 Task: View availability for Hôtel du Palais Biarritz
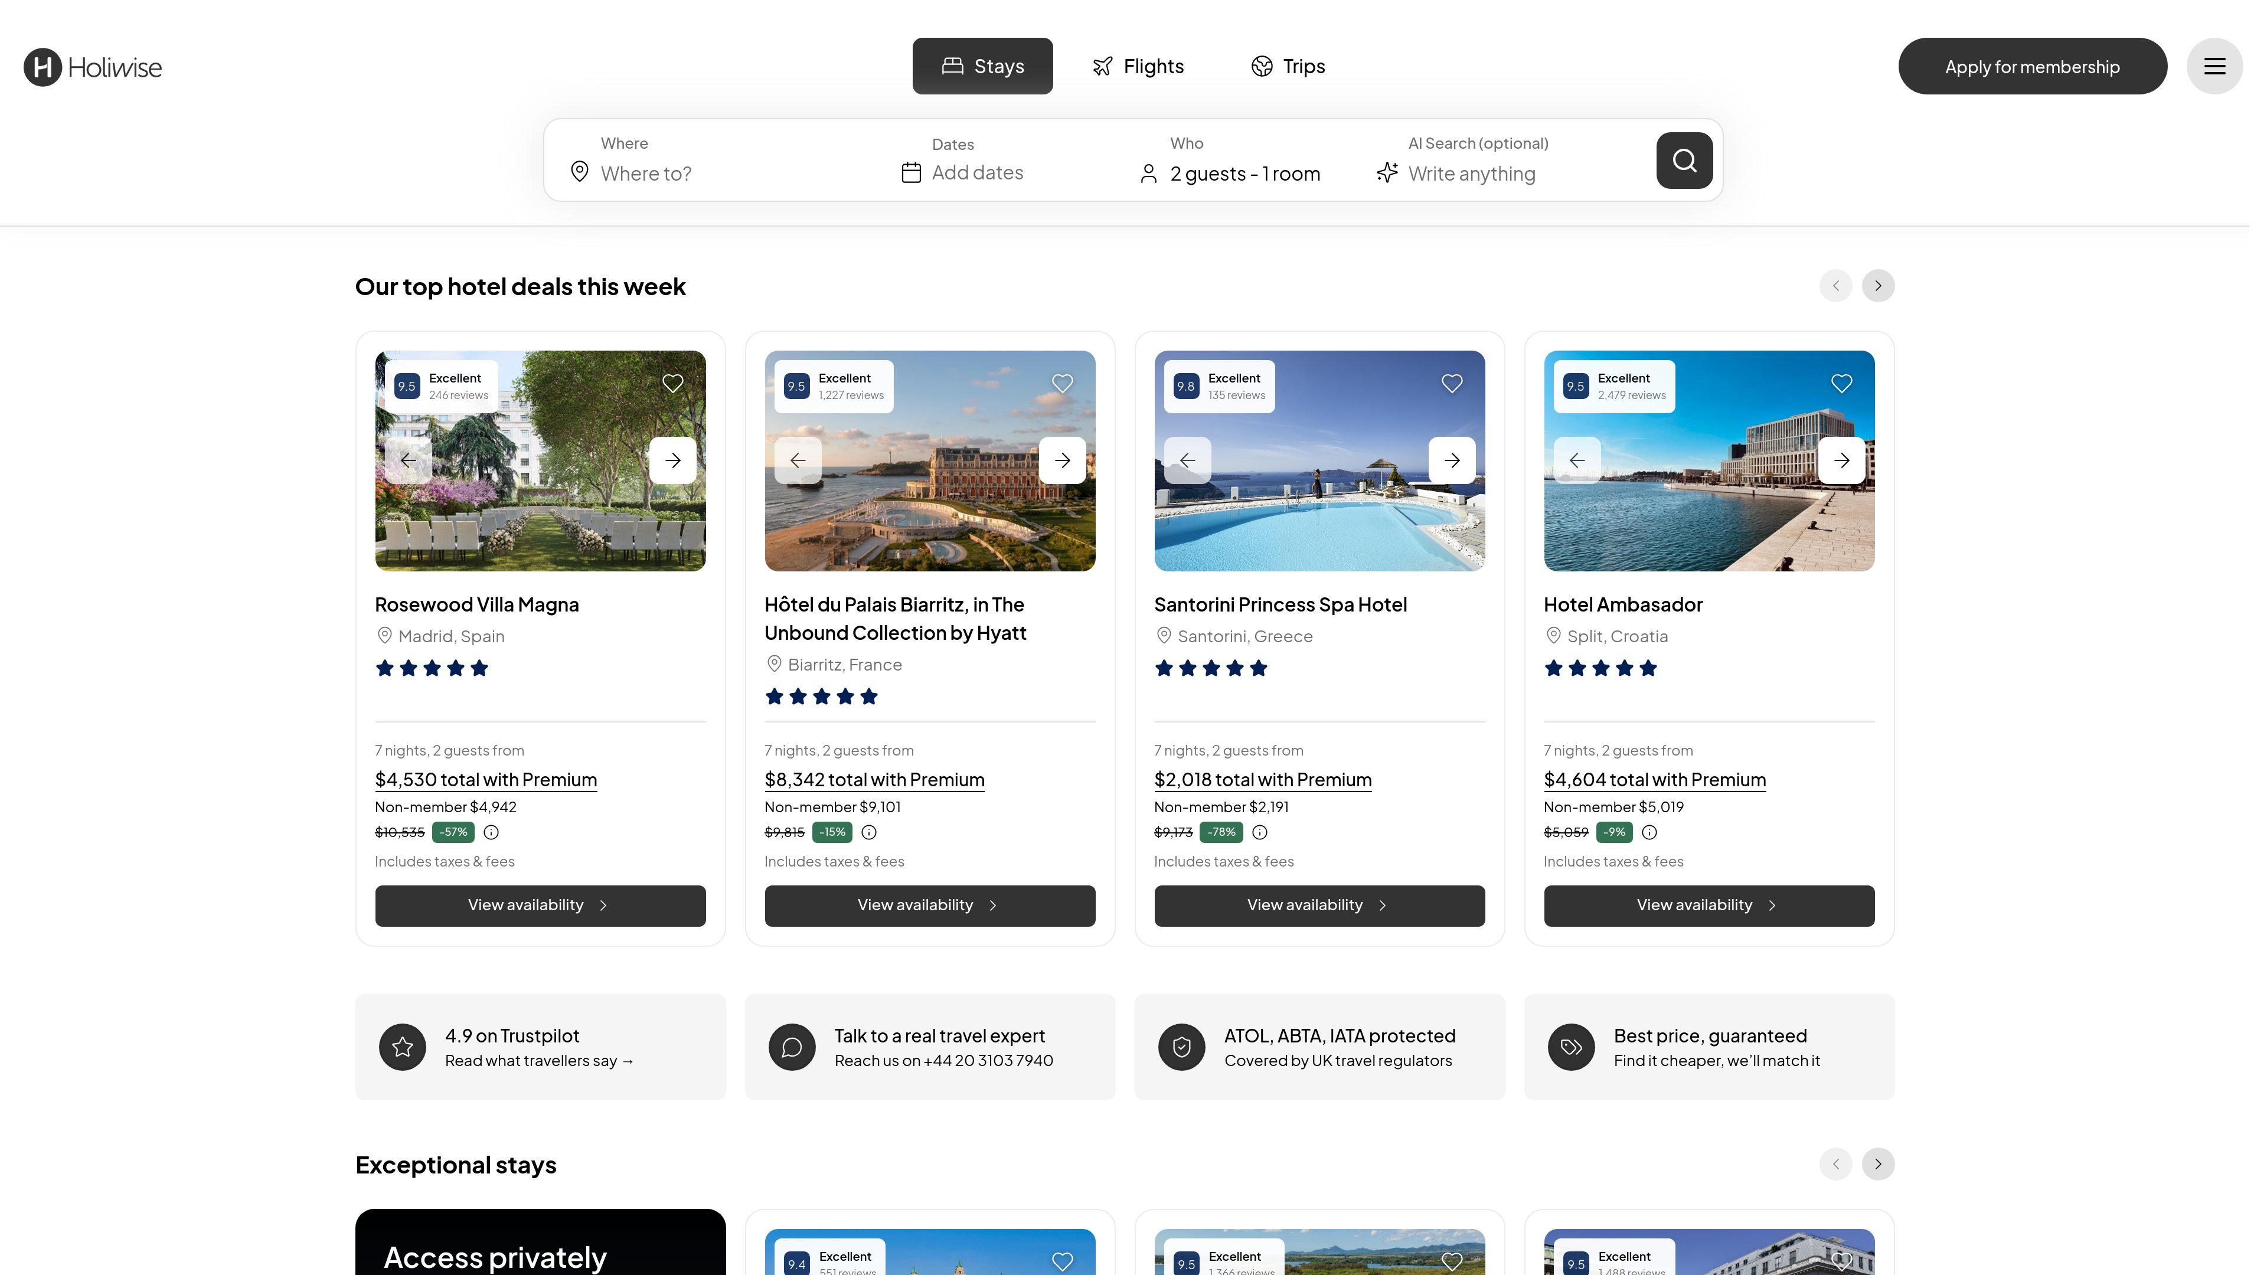[929, 905]
